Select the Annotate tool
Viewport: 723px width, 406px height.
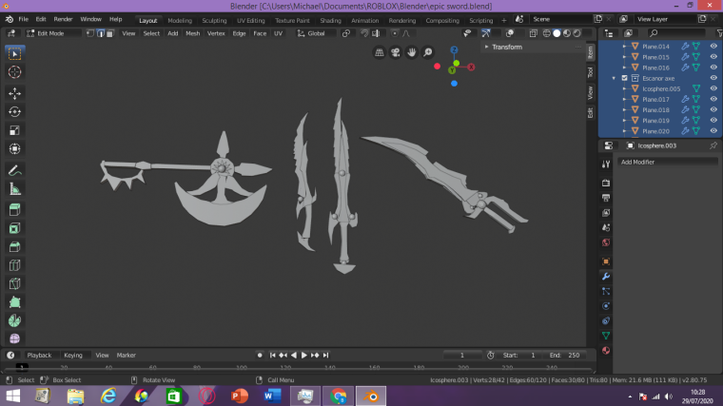[x=14, y=170]
